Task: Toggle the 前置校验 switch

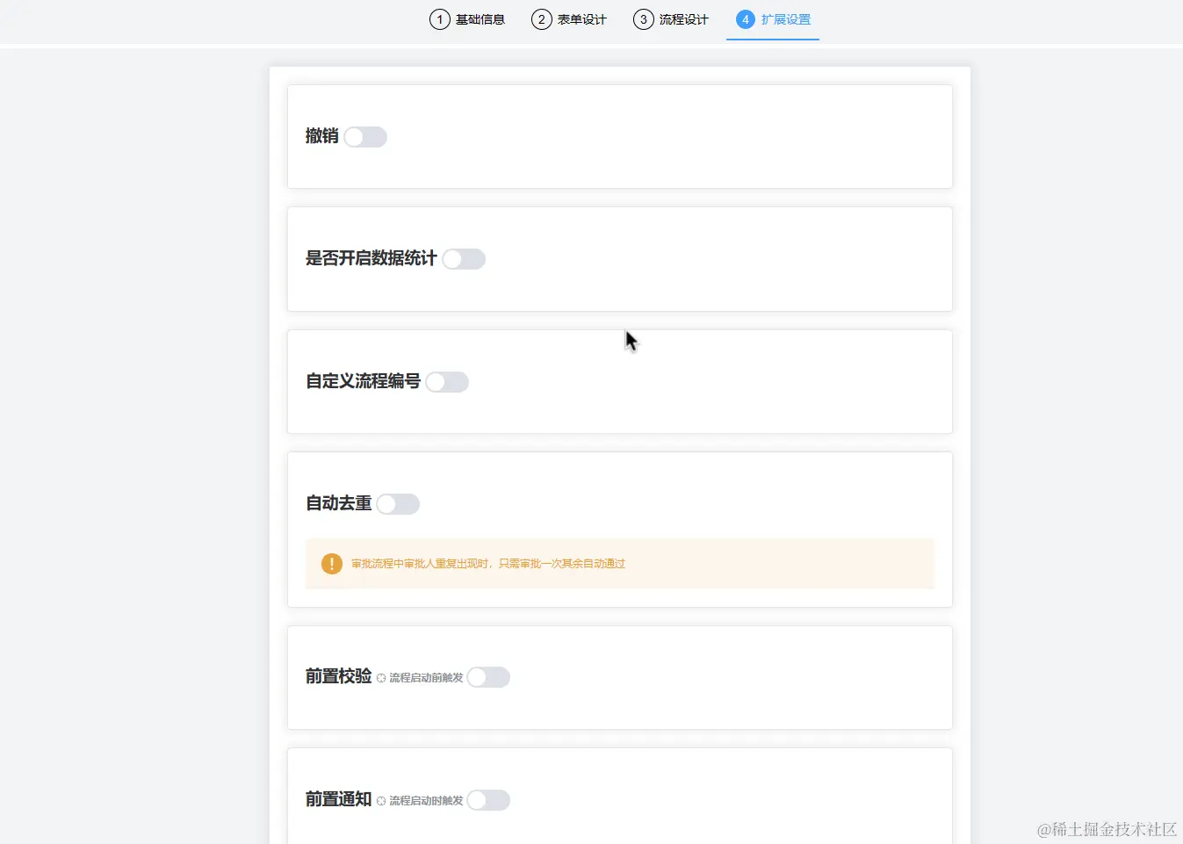Action: (x=488, y=677)
